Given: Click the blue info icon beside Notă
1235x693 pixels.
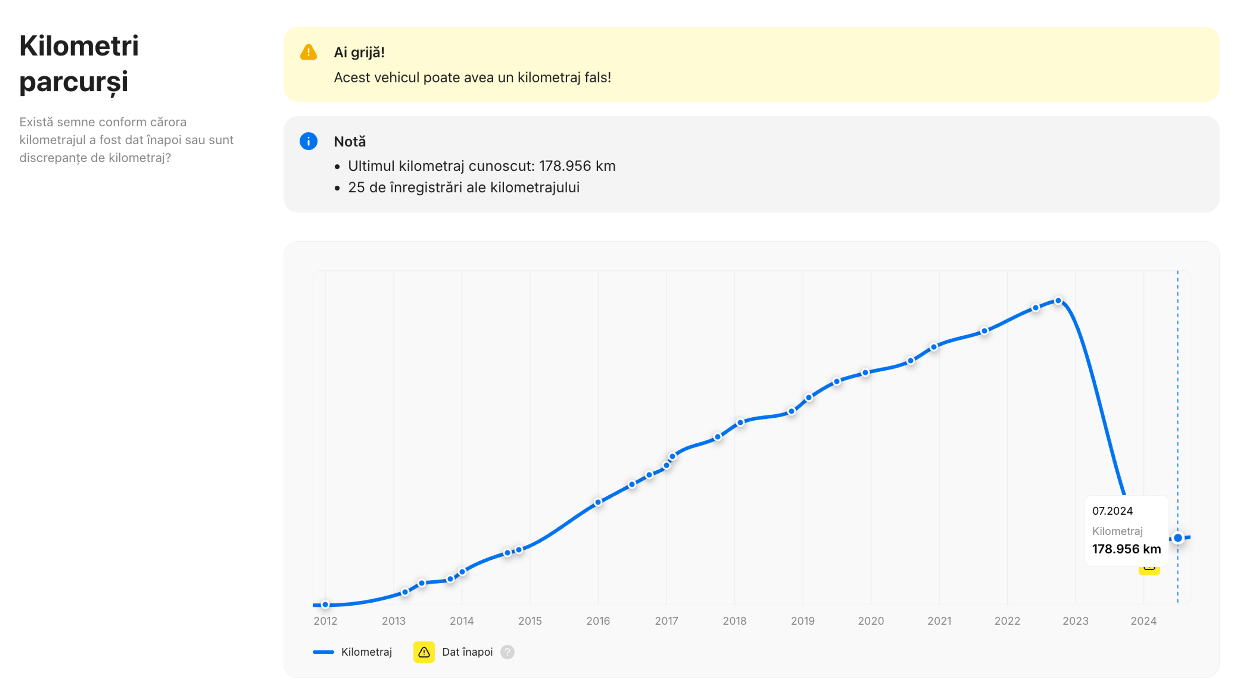Looking at the screenshot, I should tap(308, 141).
